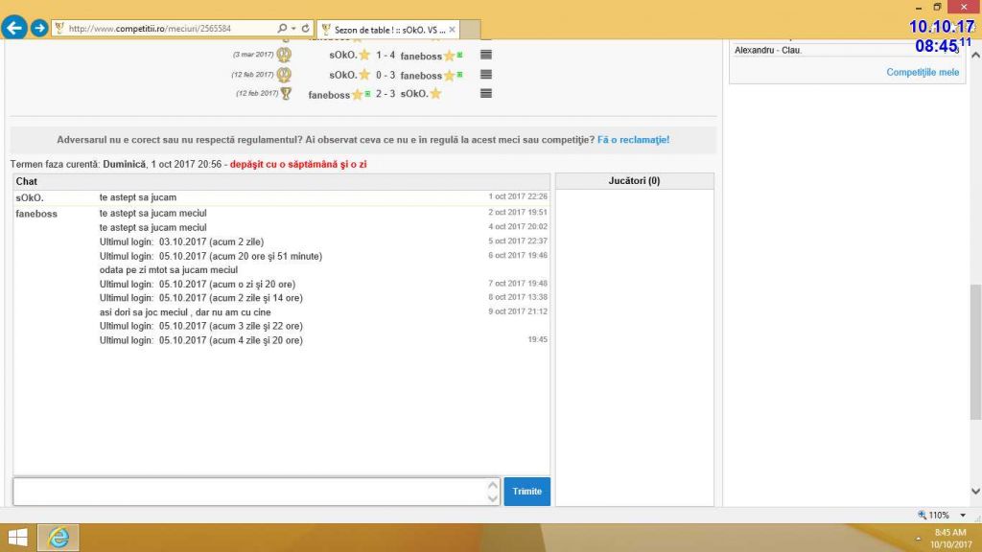Viewport: 982px width, 552px height.
Task: Open the 110% zoom level dropdown
Action: tap(962, 515)
